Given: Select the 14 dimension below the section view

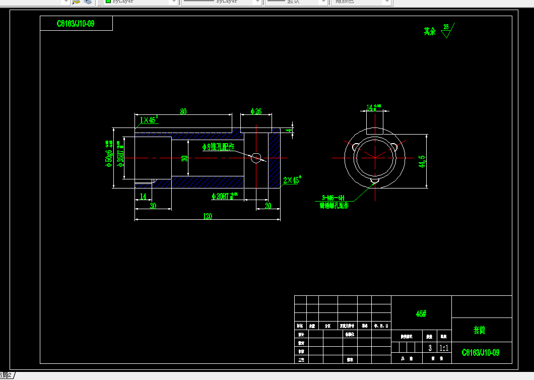Looking at the screenshot, I should pos(143,197).
